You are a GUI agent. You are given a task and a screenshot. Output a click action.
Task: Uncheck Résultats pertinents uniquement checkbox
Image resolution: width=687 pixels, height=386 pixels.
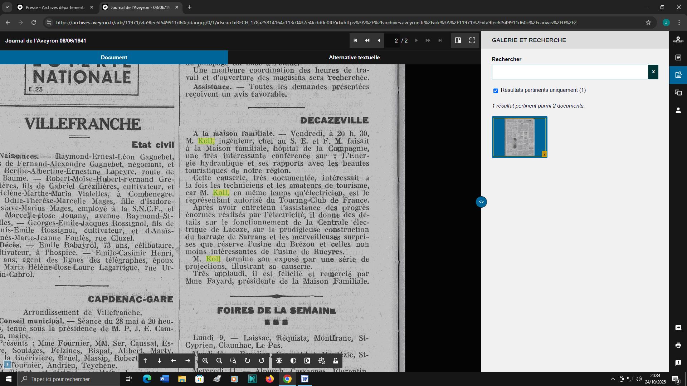(496, 91)
